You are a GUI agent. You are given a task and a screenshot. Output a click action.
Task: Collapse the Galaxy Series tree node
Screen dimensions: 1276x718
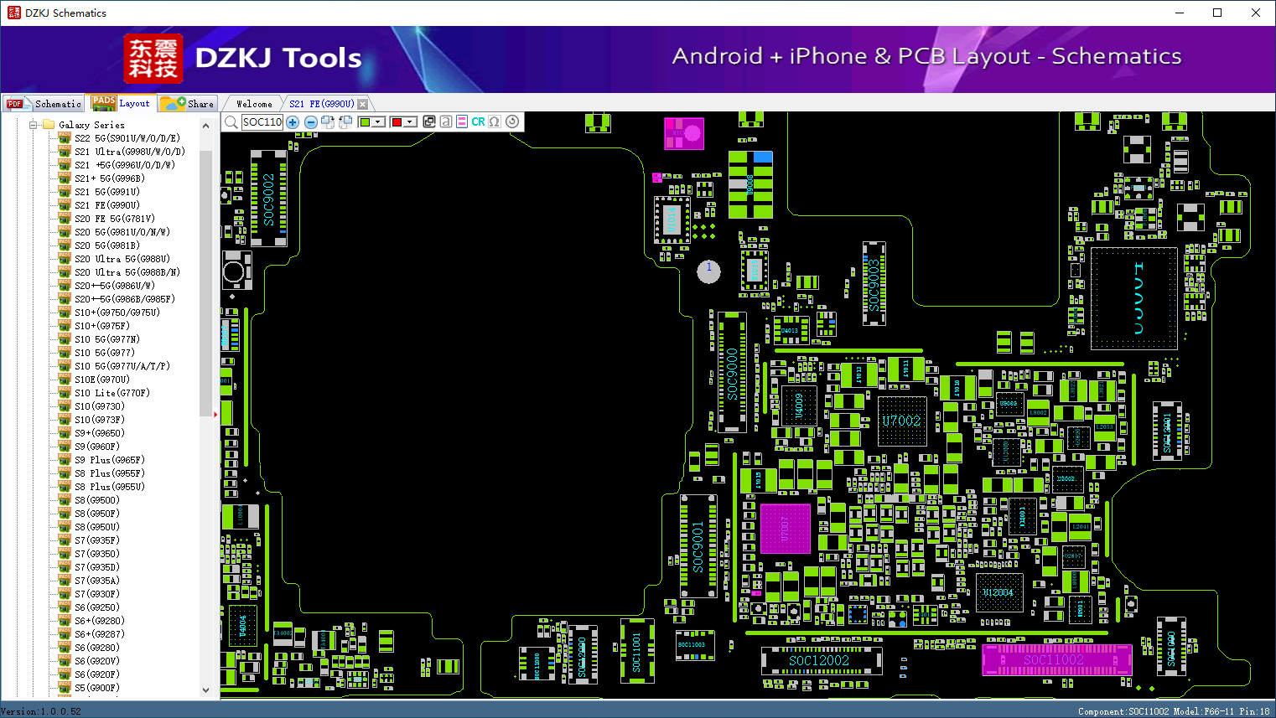coord(34,125)
